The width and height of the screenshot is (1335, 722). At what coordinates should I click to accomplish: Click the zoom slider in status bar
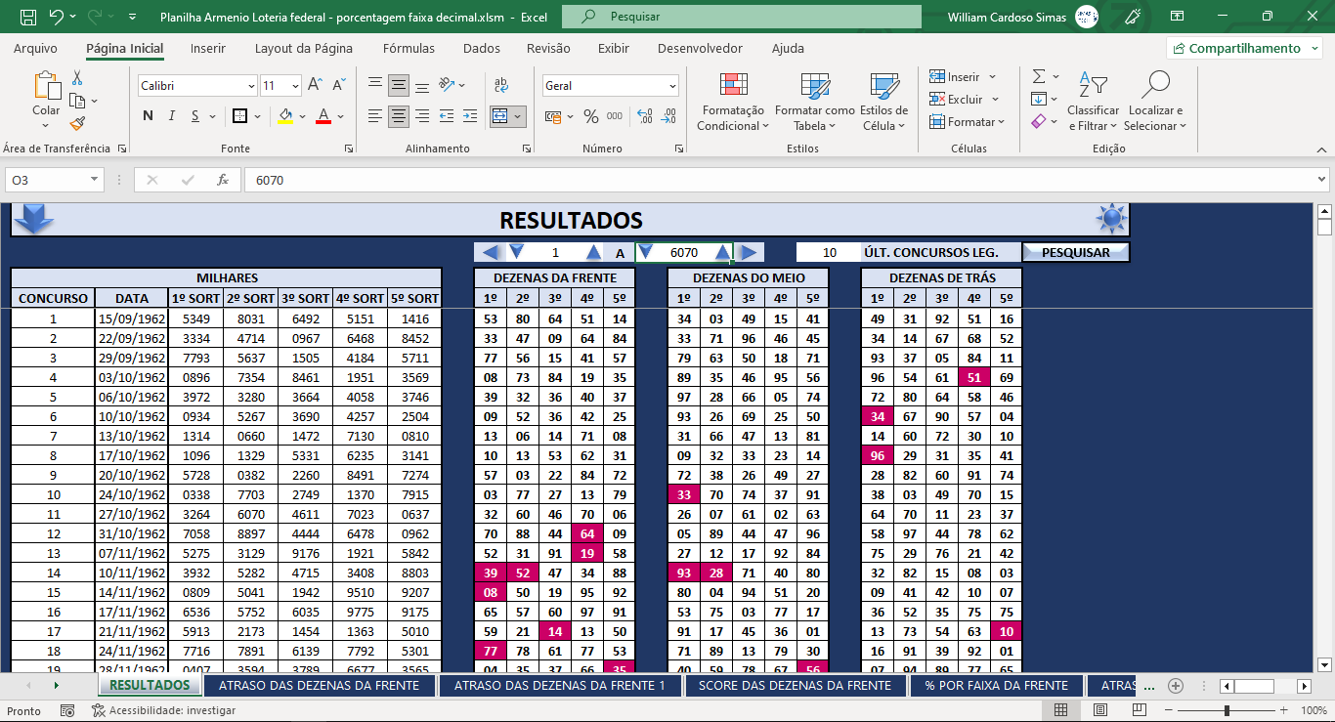point(1227,710)
